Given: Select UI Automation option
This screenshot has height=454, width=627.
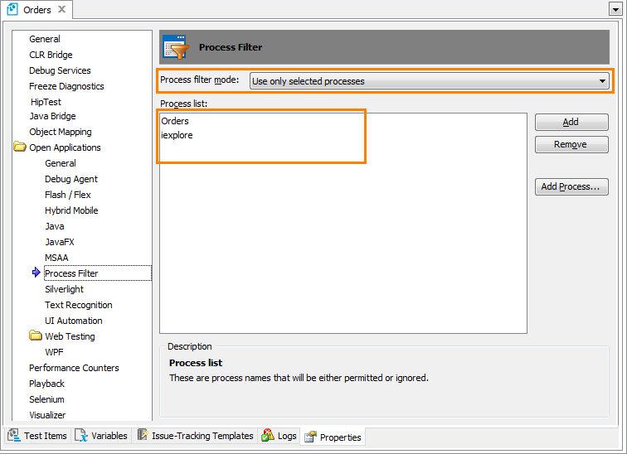Looking at the screenshot, I should [74, 321].
